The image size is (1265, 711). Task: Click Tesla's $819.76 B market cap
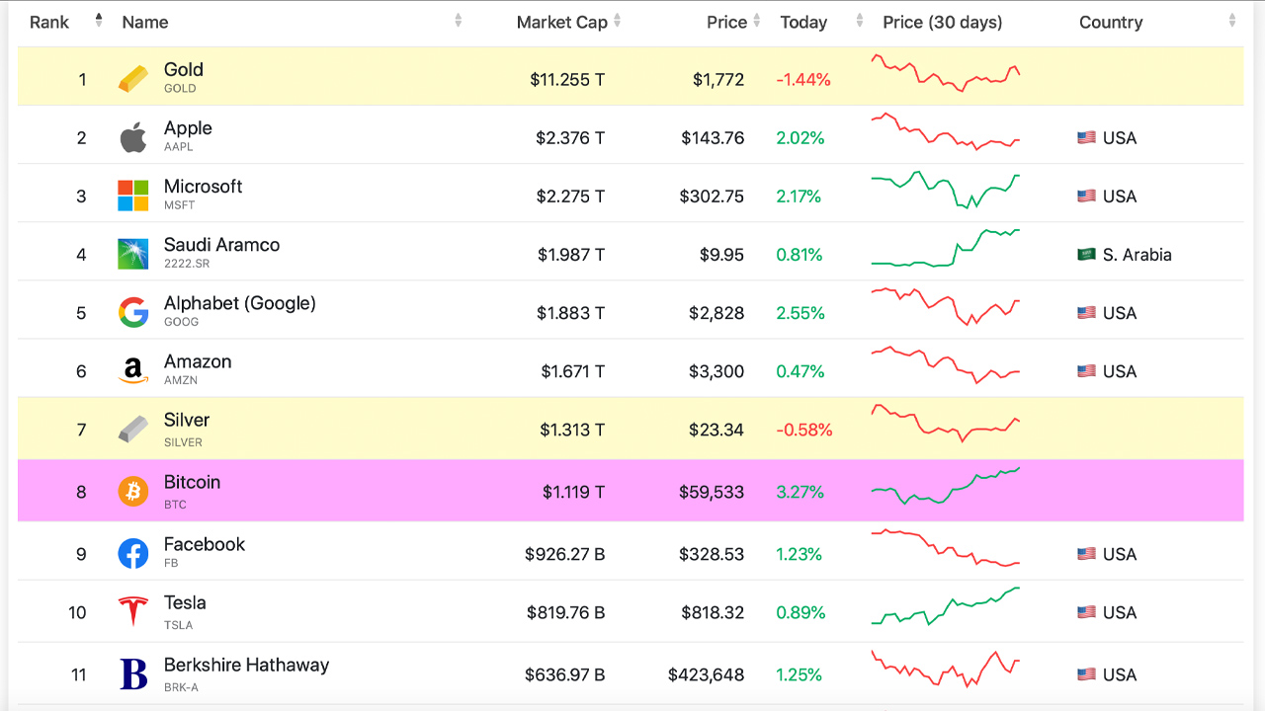pos(565,612)
